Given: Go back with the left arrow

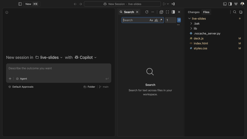Looking at the screenshot, I should tap(75, 4).
